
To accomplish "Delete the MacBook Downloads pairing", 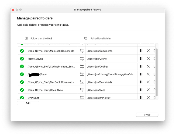I will click(x=148, y=82).
